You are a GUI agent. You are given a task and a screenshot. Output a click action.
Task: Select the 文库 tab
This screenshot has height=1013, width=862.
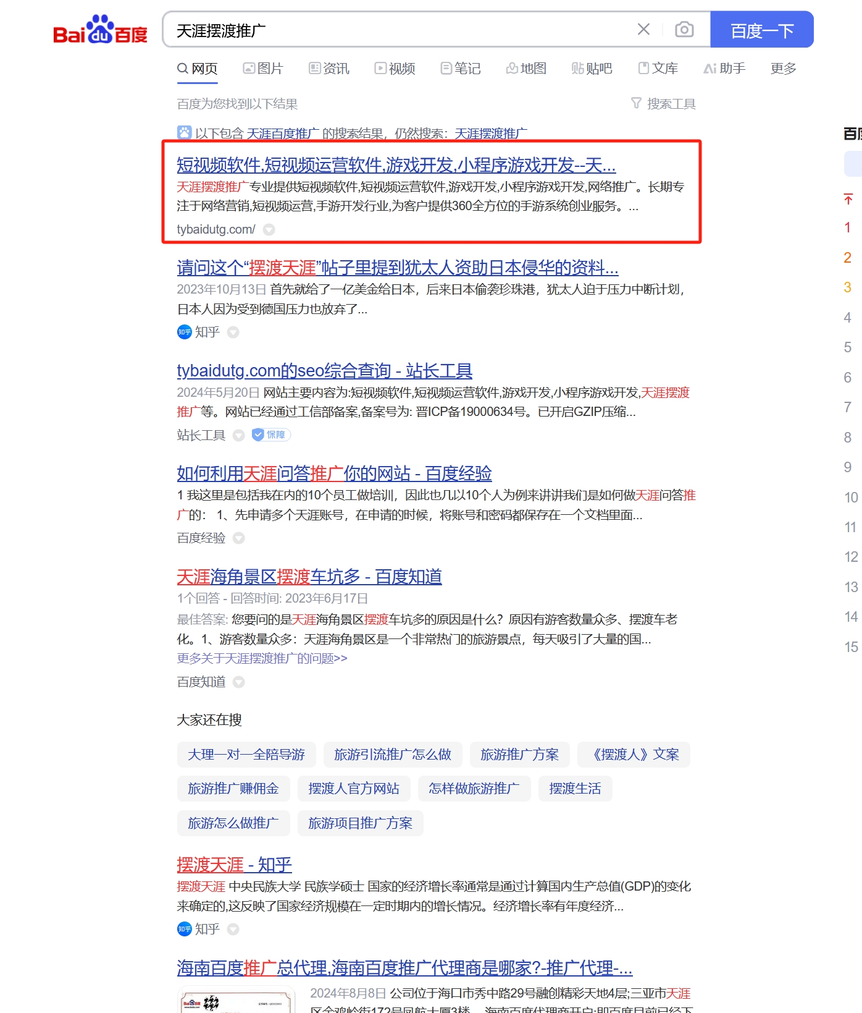coord(658,68)
